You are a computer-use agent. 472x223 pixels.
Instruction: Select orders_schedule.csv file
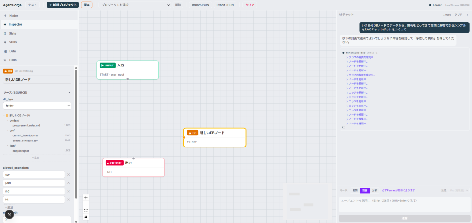tap(25, 141)
